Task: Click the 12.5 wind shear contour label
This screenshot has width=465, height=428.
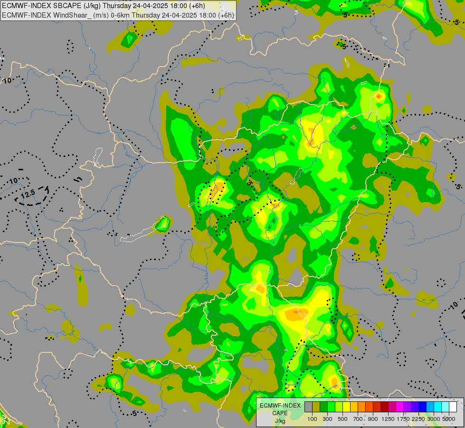Action: coord(28,194)
